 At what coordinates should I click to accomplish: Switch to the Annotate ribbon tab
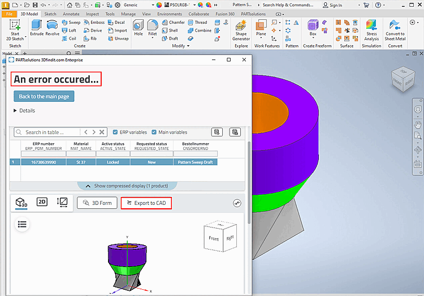pos(71,14)
